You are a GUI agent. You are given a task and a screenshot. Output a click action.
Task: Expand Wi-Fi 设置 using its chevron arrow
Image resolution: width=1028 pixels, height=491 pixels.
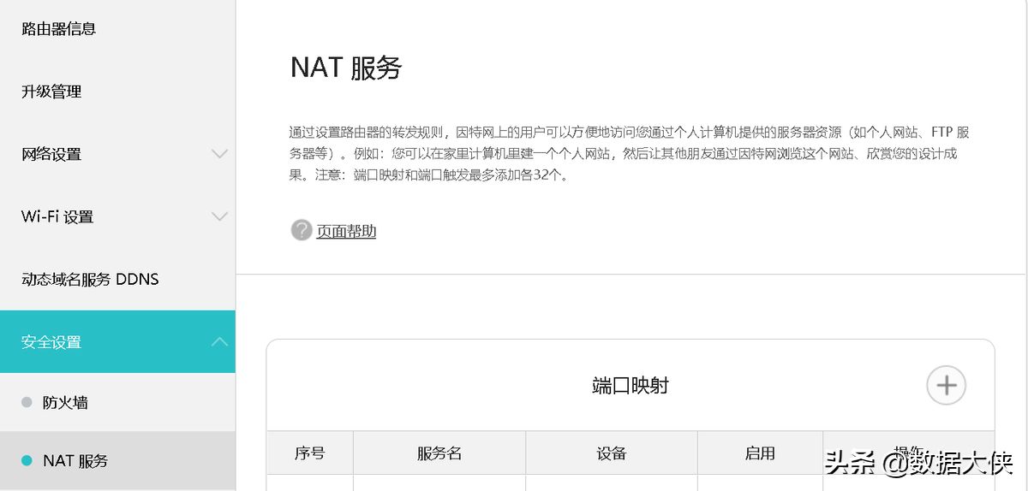[219, 216]
